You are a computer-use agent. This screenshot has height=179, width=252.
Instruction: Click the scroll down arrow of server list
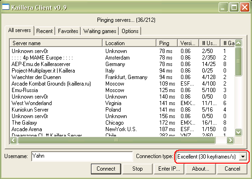point(238,132)
